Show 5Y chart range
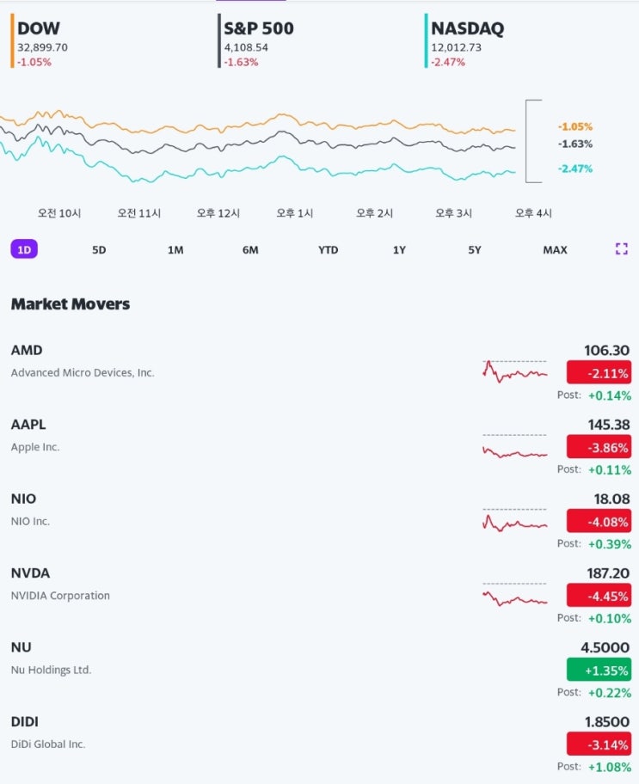The image size is (639, 784). click(475, 249)
